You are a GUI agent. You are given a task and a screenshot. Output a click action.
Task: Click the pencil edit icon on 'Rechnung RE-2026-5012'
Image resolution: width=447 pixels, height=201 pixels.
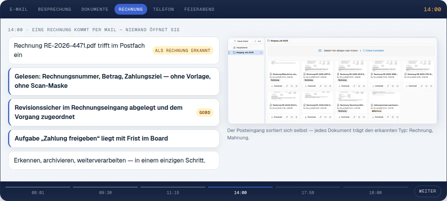(x=287, y=117)
